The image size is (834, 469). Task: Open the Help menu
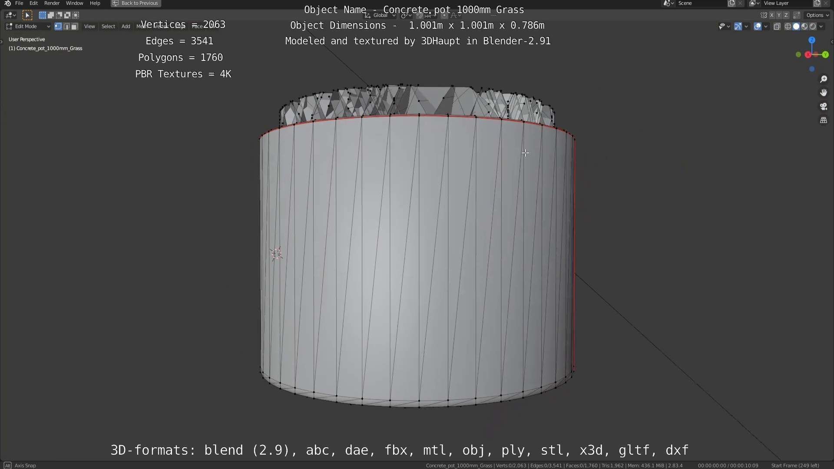pos(95,3)
